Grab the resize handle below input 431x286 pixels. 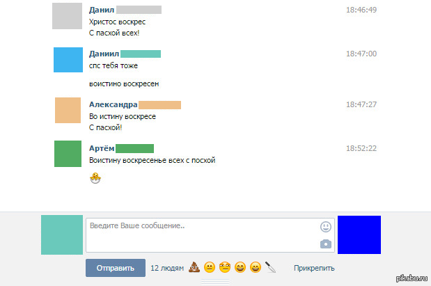point(215,281)
